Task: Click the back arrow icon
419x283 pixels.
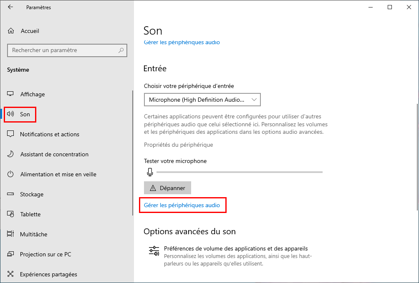Action: [10, 7]
